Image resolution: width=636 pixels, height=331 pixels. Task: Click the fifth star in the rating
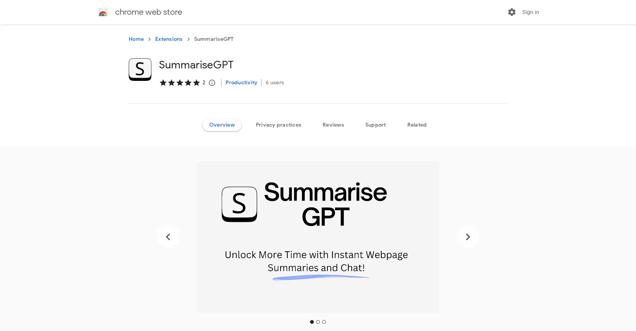coord(196,83)
